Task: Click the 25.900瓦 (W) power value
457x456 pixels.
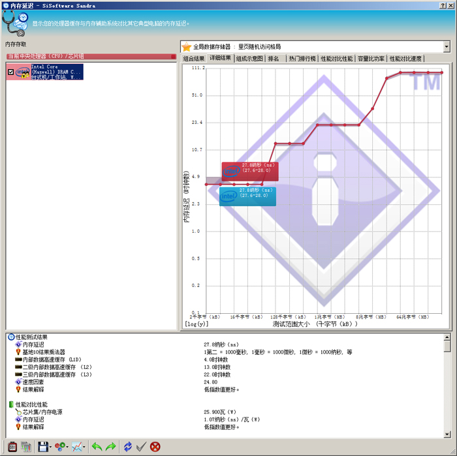Action: [220, 412]
